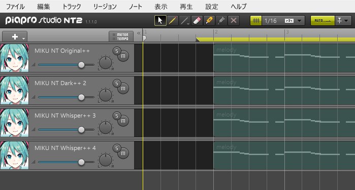Open the 表示 menu
This screenshot has width=355, height=190.
click(x=161, y=6)
